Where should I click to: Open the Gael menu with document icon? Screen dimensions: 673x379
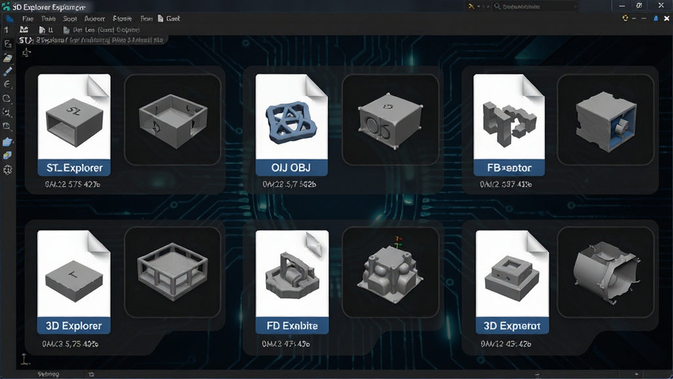click(x=169, y=18)
